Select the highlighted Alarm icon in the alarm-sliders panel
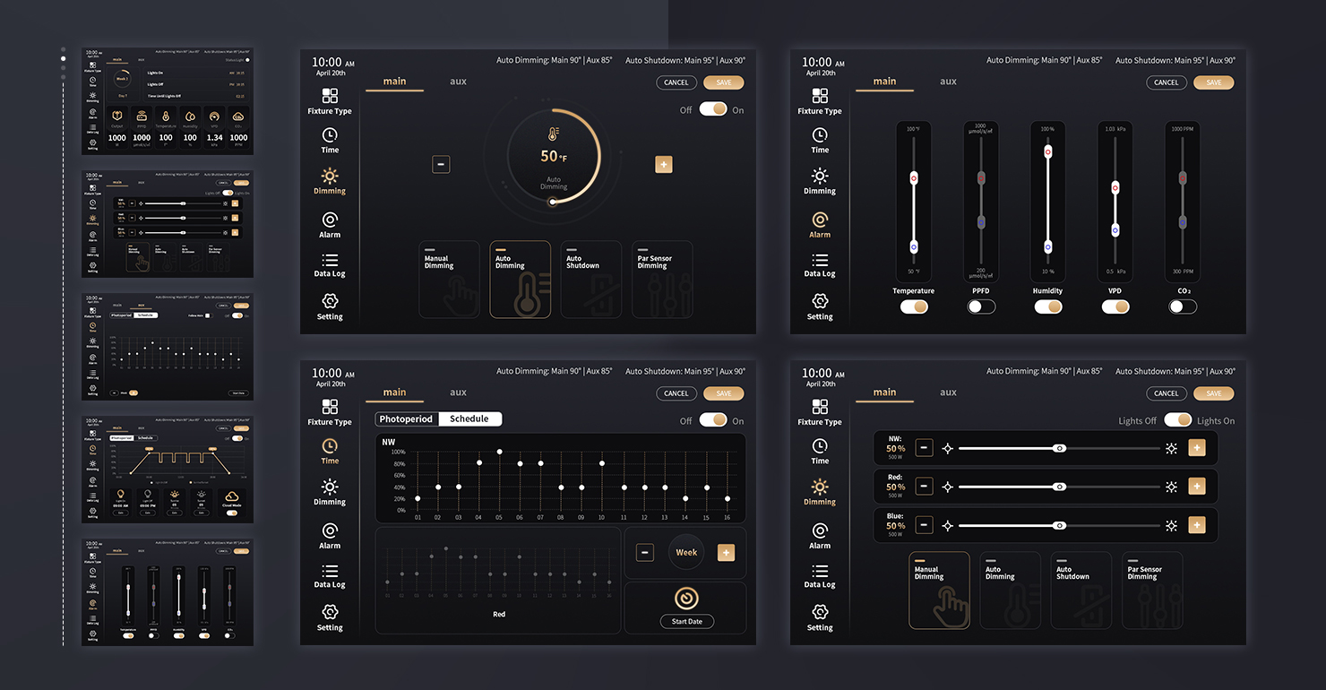Image resolution: width=1326 pixels, height=690 pixels. click(x=819, y=220)
